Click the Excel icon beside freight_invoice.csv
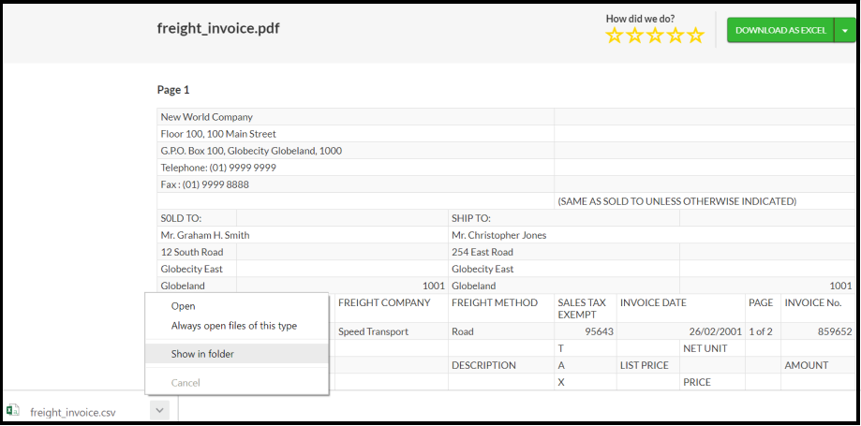The height and width of the screenshot is (426, 861). tap(13, 411)
